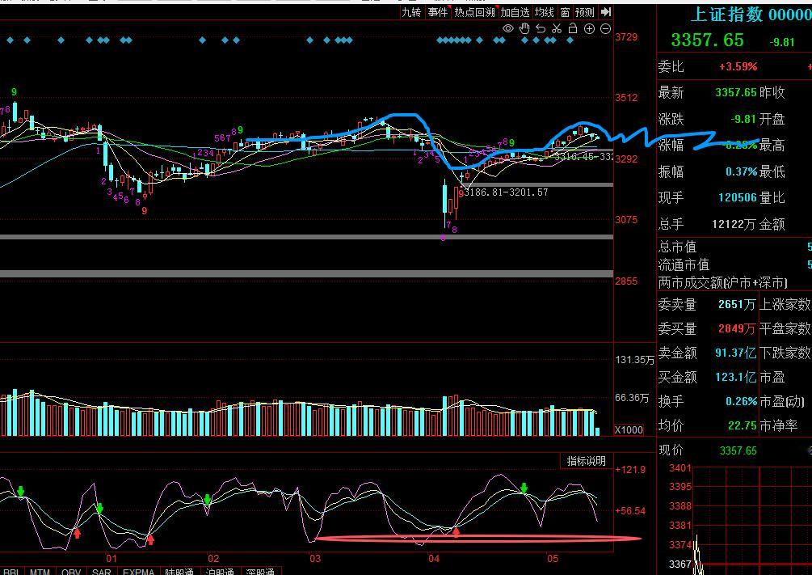Toggle the 九转 indicator button
The image size is (812, 575).
tap(412, 12)
